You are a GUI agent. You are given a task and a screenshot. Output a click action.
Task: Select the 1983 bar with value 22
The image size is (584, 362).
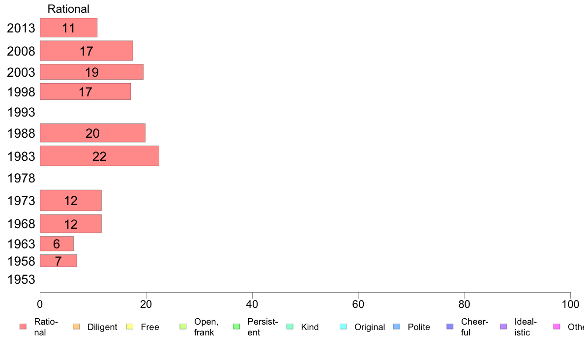[99, 156]
